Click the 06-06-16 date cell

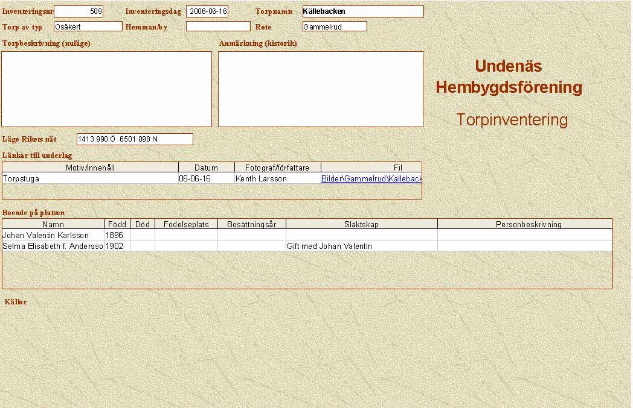coord(206,179)
